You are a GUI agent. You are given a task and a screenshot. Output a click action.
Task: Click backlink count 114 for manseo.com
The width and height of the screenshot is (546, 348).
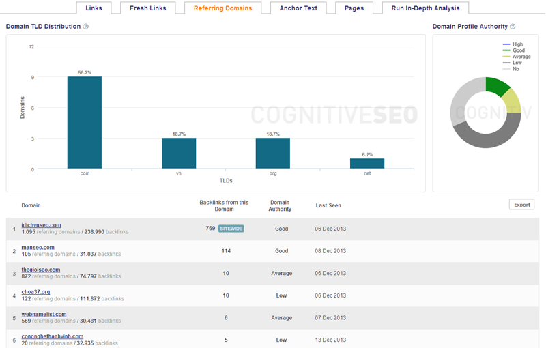pyautogui.click(x=226, y=251)
